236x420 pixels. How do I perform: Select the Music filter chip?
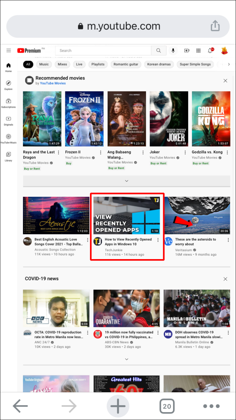coord(44,64)
